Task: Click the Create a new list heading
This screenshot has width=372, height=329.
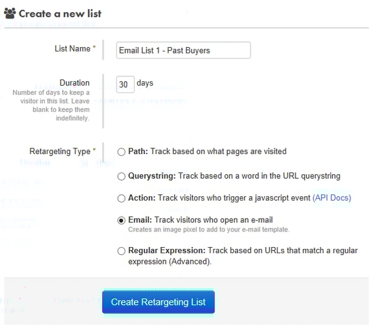Action: pos(60,14)
